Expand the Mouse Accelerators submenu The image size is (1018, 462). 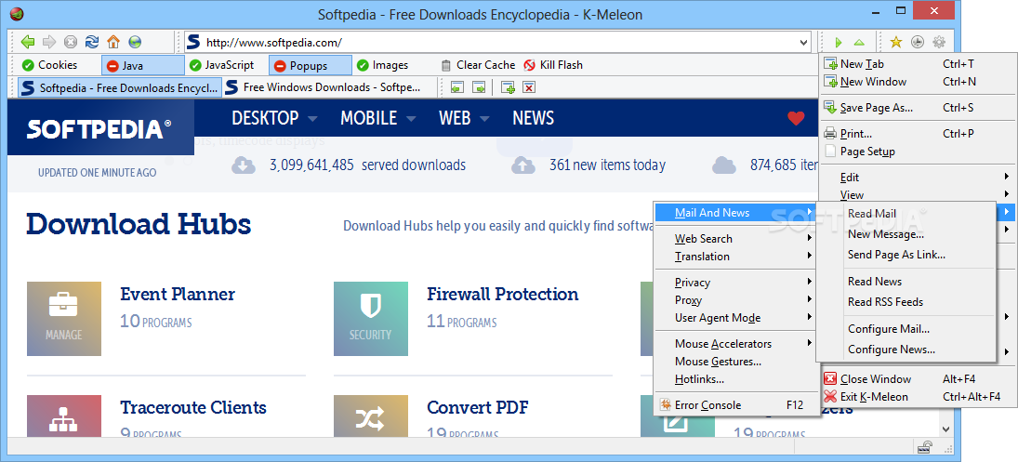(x=736, y=343)
